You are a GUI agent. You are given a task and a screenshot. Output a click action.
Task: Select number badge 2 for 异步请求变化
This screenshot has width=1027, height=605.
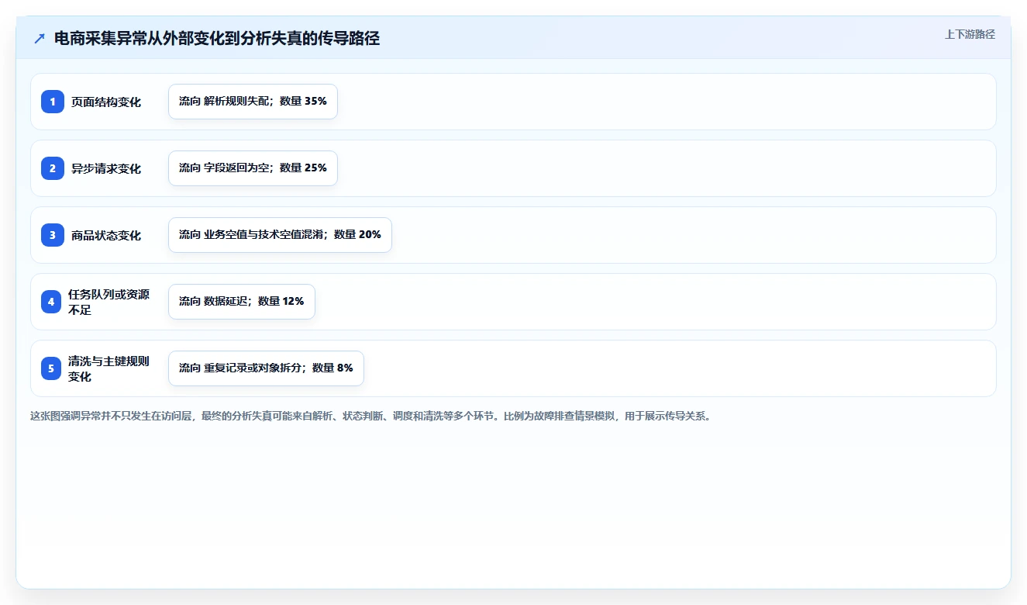click(53, 168)
